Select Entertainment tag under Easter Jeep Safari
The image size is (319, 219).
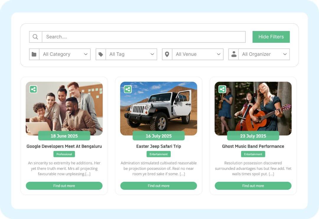159,154
